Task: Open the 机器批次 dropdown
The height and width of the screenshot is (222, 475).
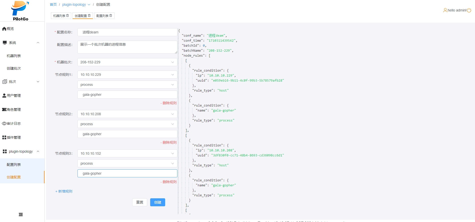Action: click(127, 62)
